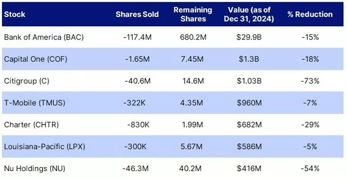Select the 7.45M remaining shares cell
347x179 pixels.
pyautogui.click(x=192, y=59)
